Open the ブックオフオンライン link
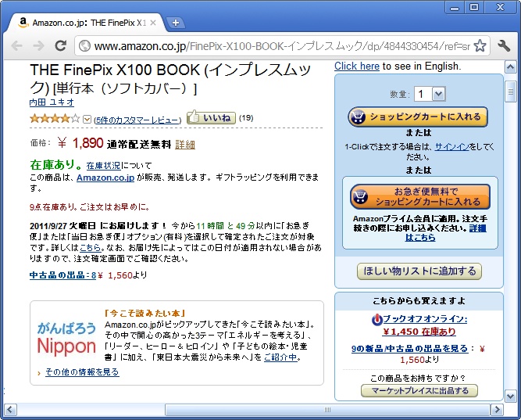Screen dimensions: 521x420 pos(425,319)
